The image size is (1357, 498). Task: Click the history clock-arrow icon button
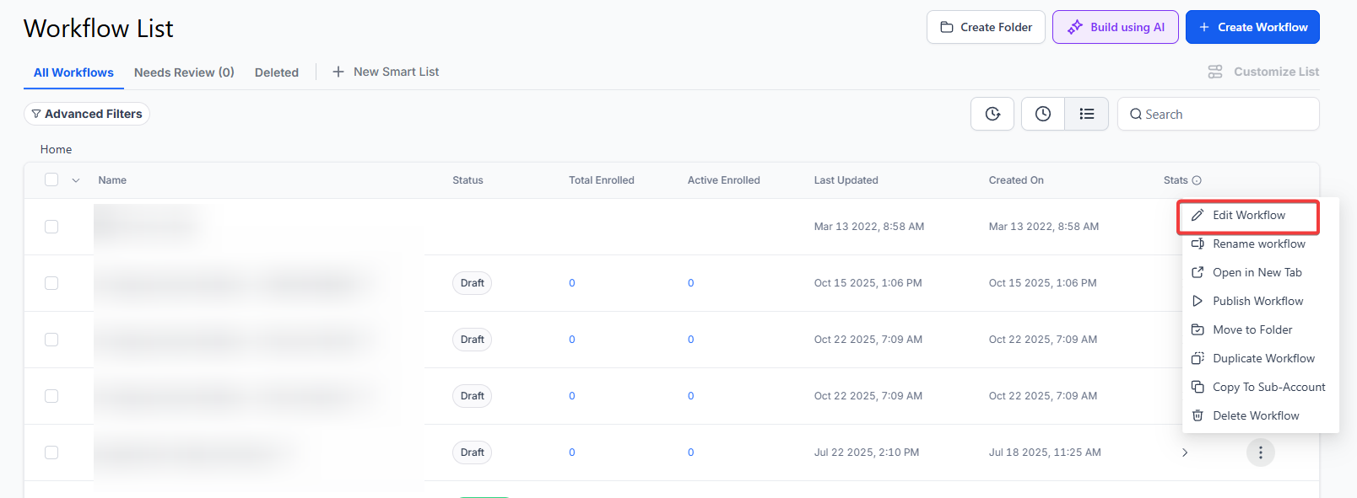click(x=992, y=114)
